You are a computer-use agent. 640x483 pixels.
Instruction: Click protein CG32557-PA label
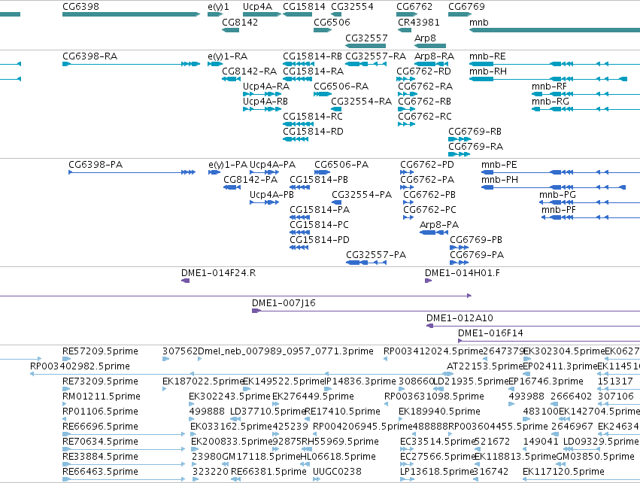376,255
